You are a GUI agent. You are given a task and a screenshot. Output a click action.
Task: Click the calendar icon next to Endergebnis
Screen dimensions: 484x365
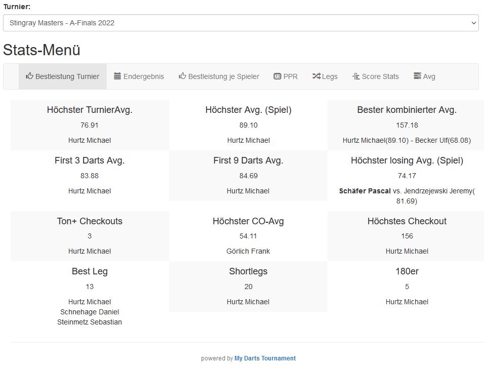click(x=117, y=76)
